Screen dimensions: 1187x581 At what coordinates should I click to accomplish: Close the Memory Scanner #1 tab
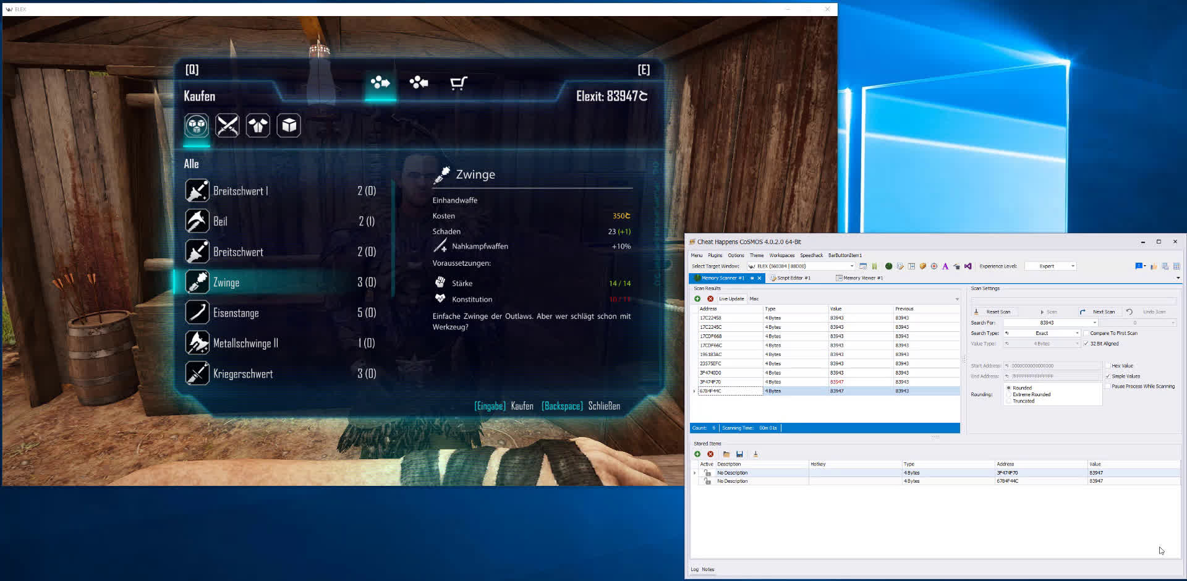759,278
